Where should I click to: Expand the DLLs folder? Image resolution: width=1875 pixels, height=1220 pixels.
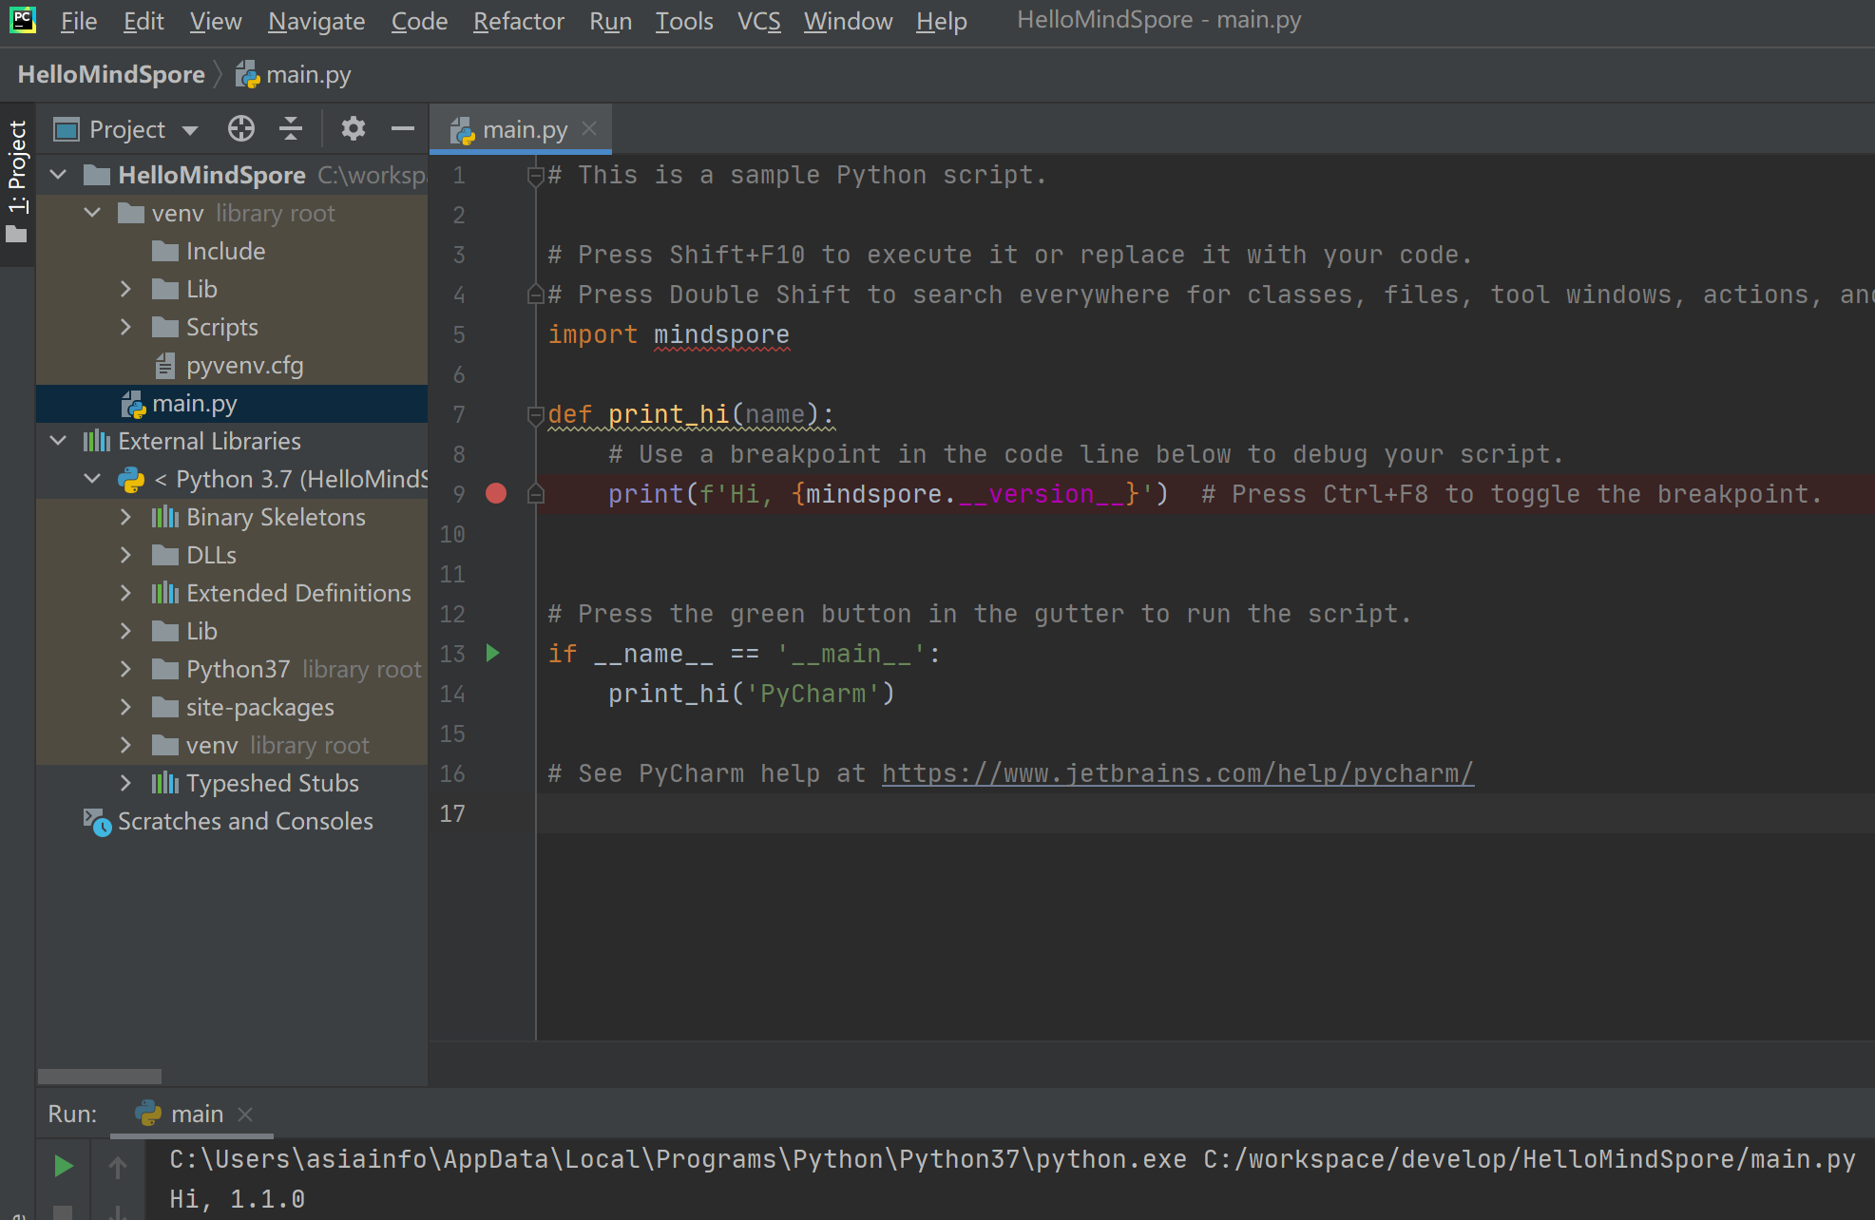[x=125, y=555]
